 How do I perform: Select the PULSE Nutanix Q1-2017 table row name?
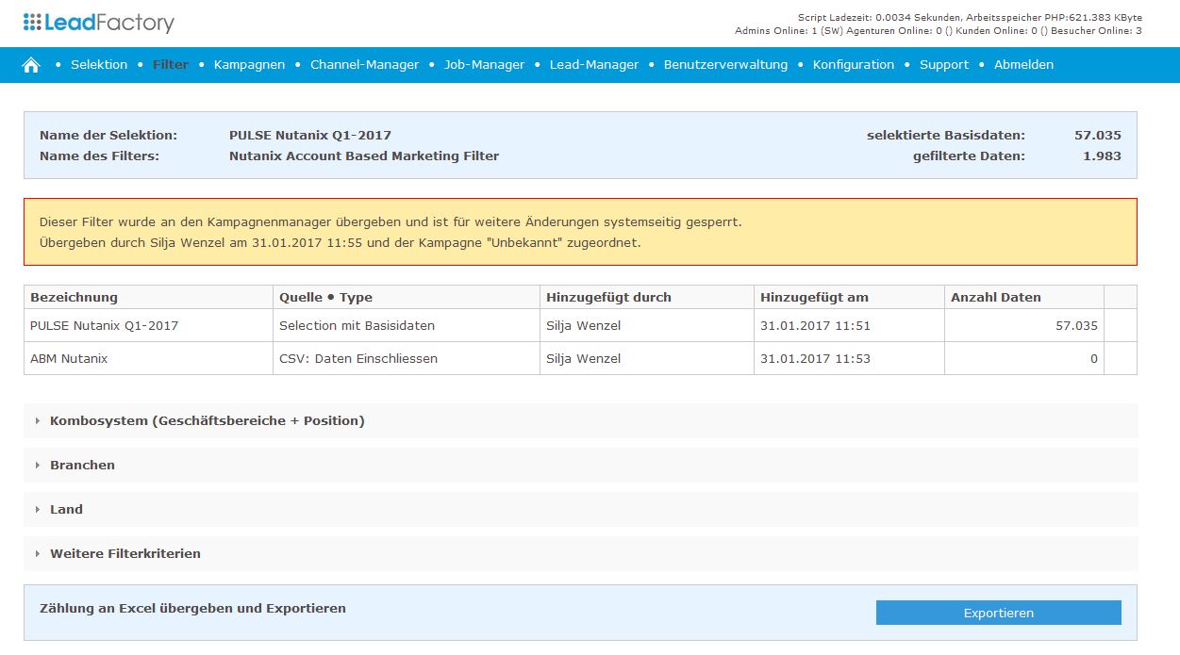click(x=104, y=326)
